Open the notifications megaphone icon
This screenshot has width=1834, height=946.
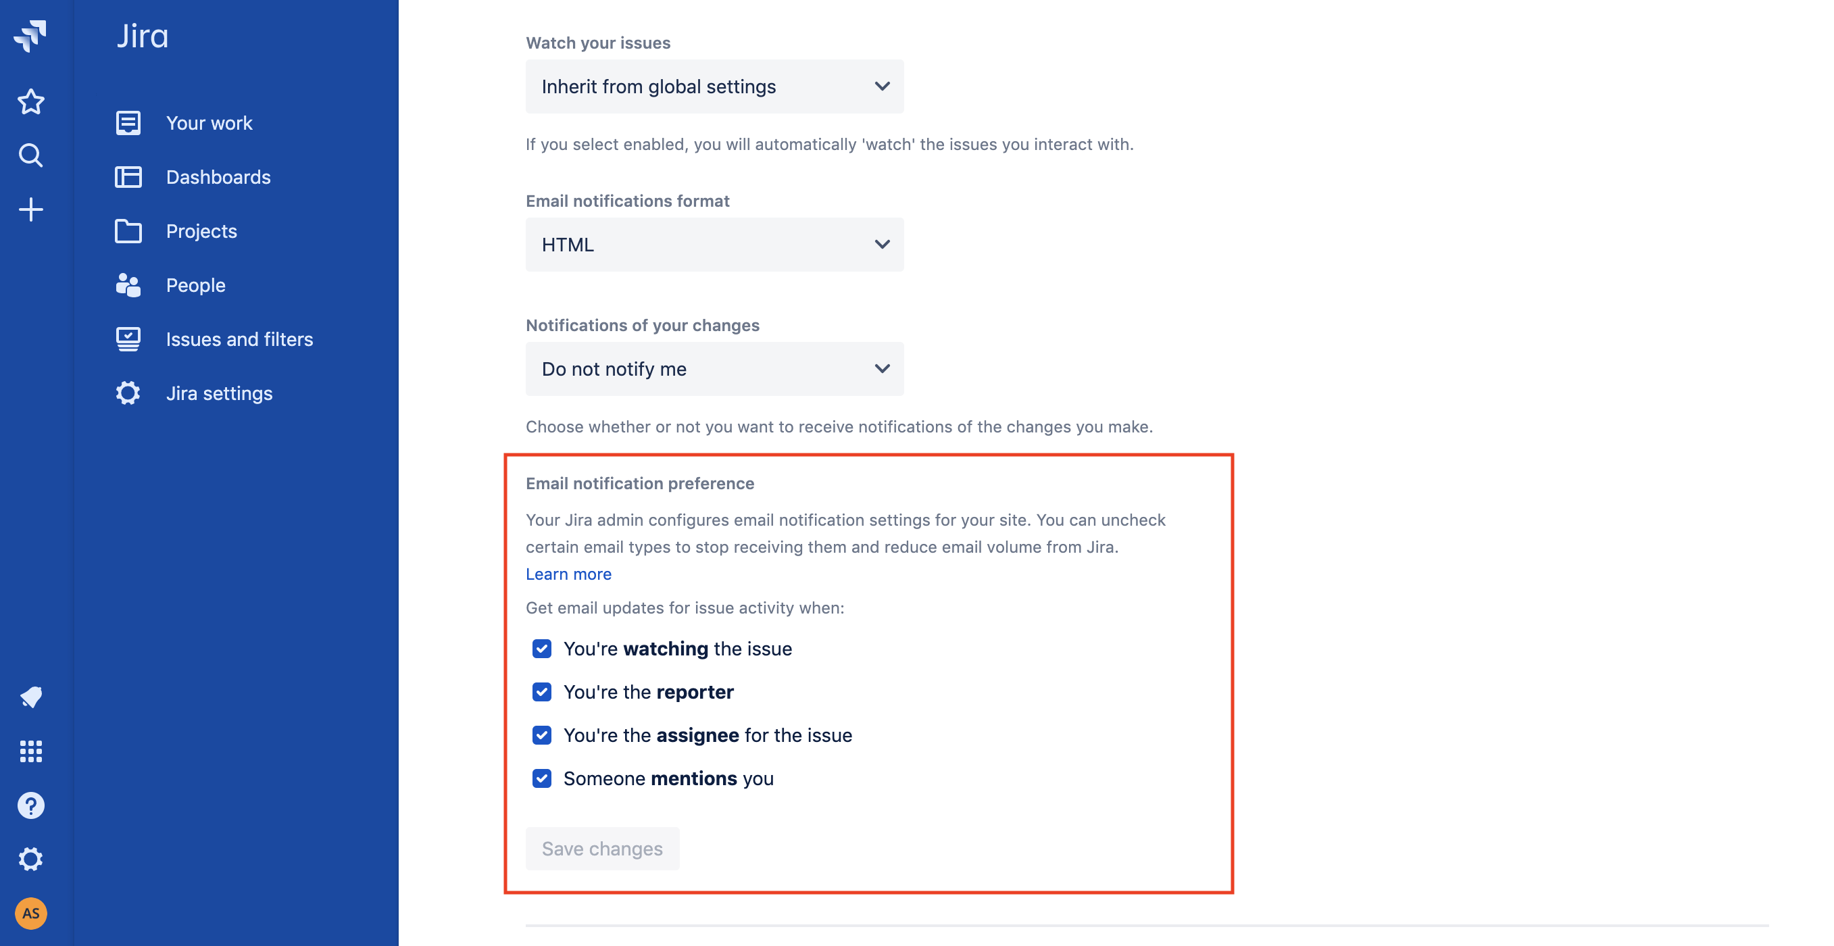30,697
